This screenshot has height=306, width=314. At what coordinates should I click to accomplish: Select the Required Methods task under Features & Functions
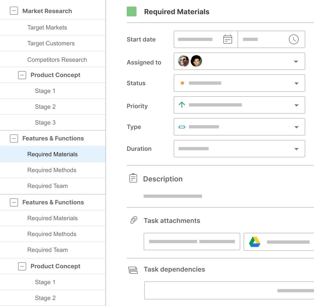[x=52, y=170]
